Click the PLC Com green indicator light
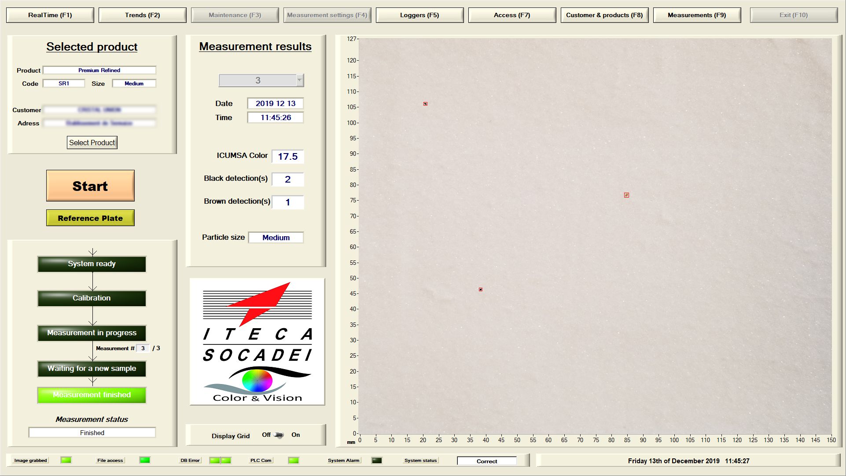This screenshot has width=846, height=476. point(294,460)
